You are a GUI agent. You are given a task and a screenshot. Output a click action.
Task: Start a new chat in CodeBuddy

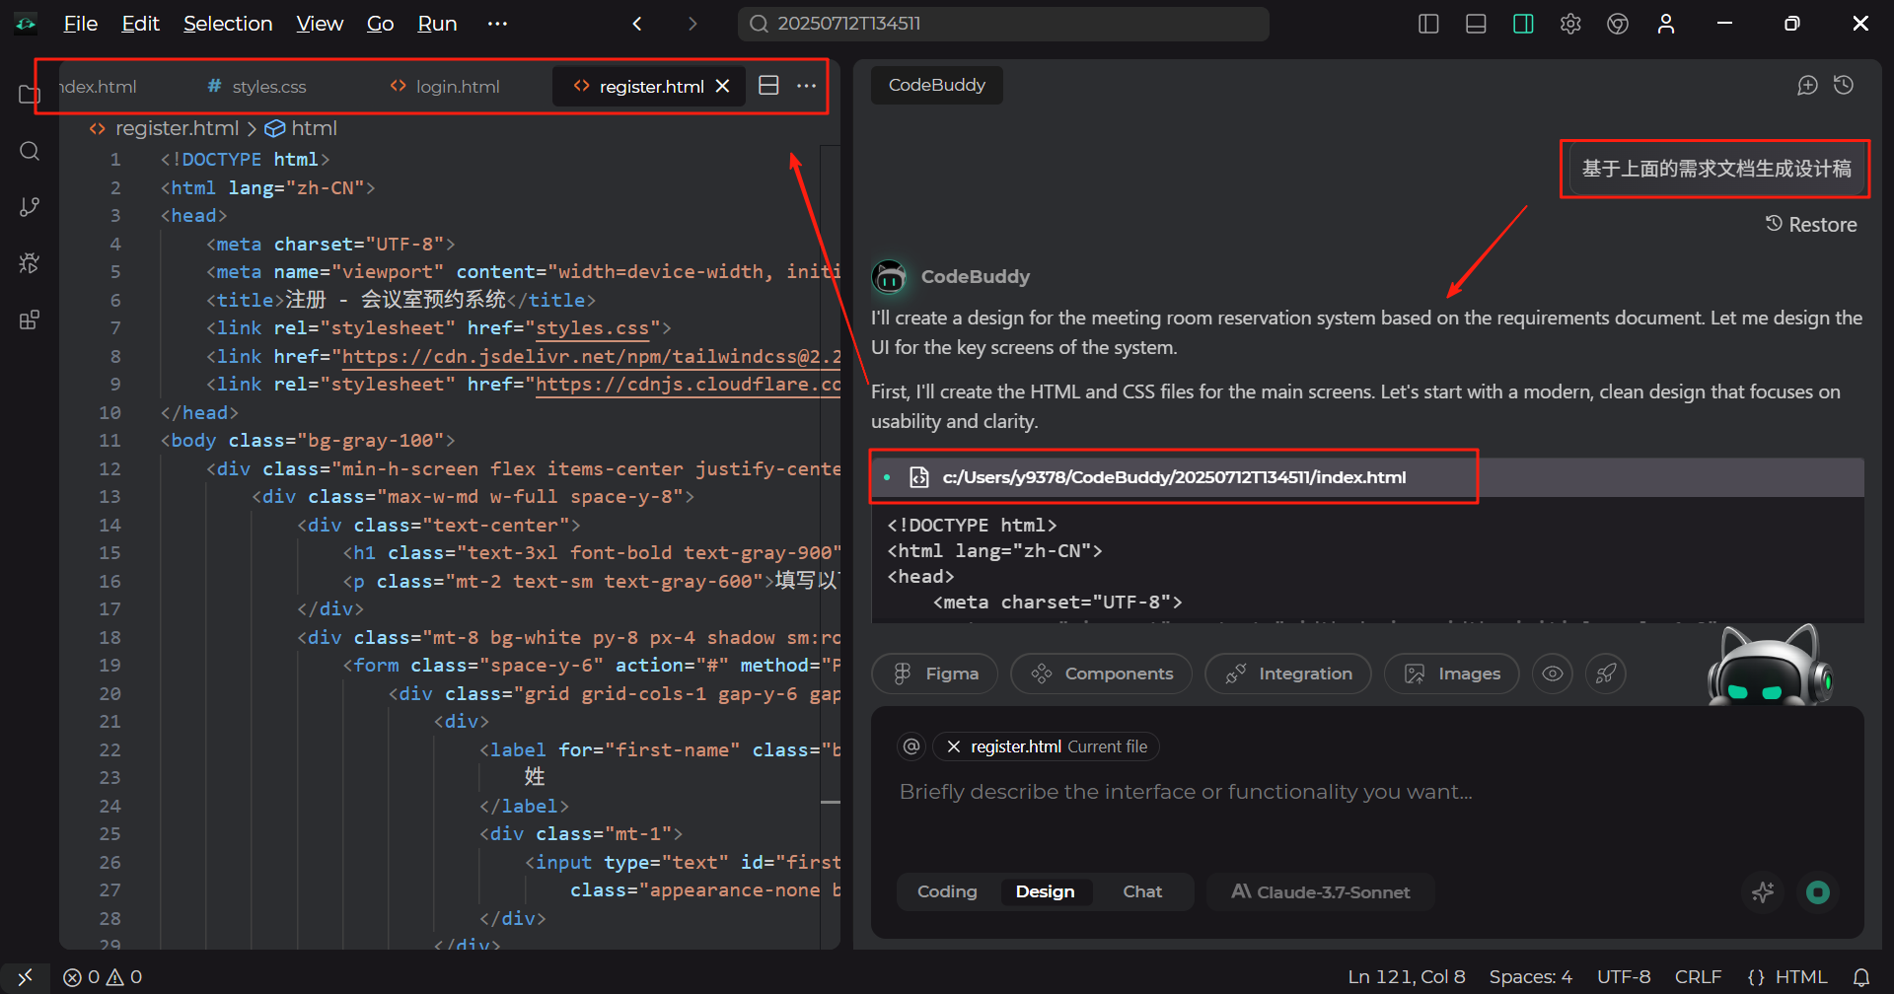coord(1807,85)
